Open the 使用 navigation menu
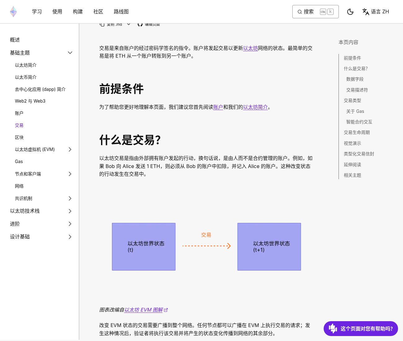 pyautogui.click(x=57, y=12)
